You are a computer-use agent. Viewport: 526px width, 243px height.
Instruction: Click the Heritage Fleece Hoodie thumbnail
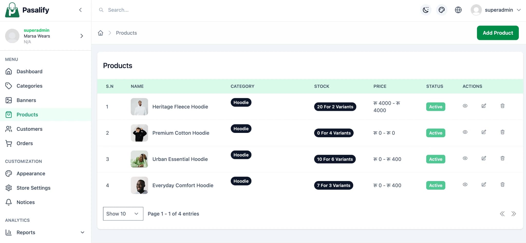click(x=139, y=107)
